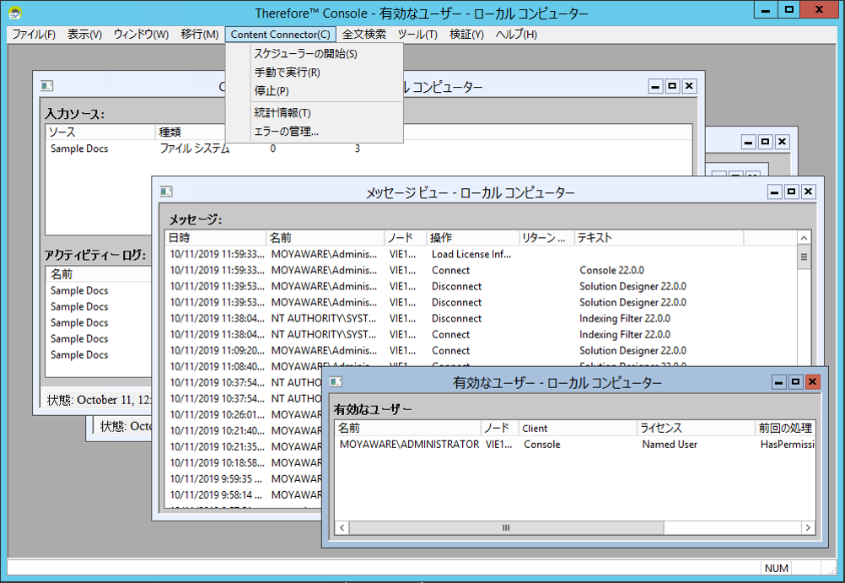The height and width of the screenshot is (583, 845).
Task: Choose エラーの管理... menu entry
Action: pyautogui.click(x=315, y=131)
